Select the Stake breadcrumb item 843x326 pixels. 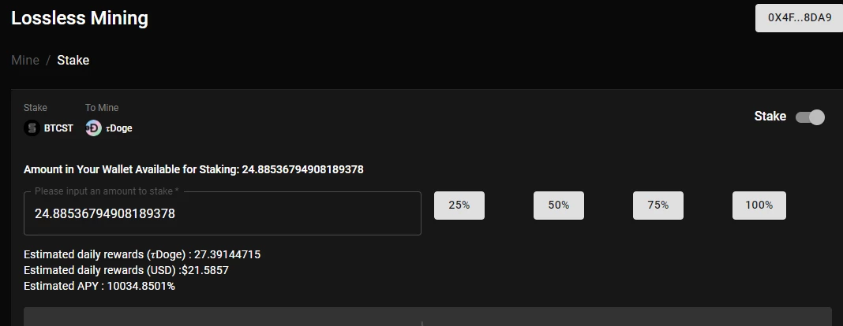click(73, 60)
